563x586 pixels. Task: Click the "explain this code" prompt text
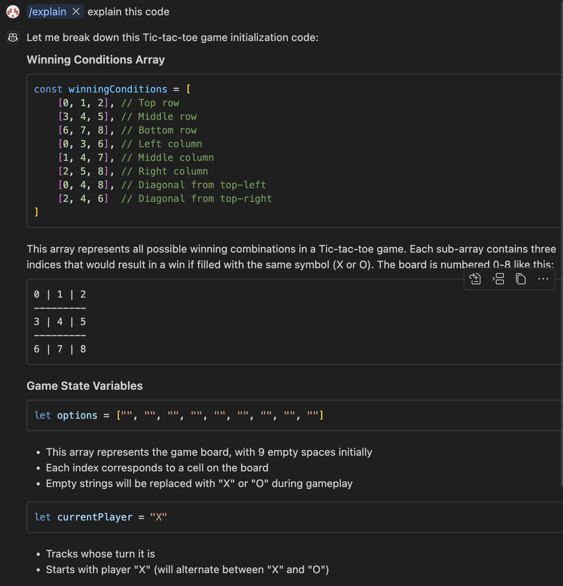(128, 12)
